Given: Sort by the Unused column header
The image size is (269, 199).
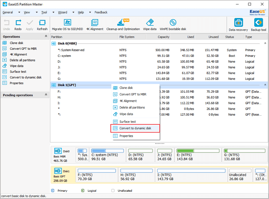Looking at the screenshot, I should [x=208, y=37].
